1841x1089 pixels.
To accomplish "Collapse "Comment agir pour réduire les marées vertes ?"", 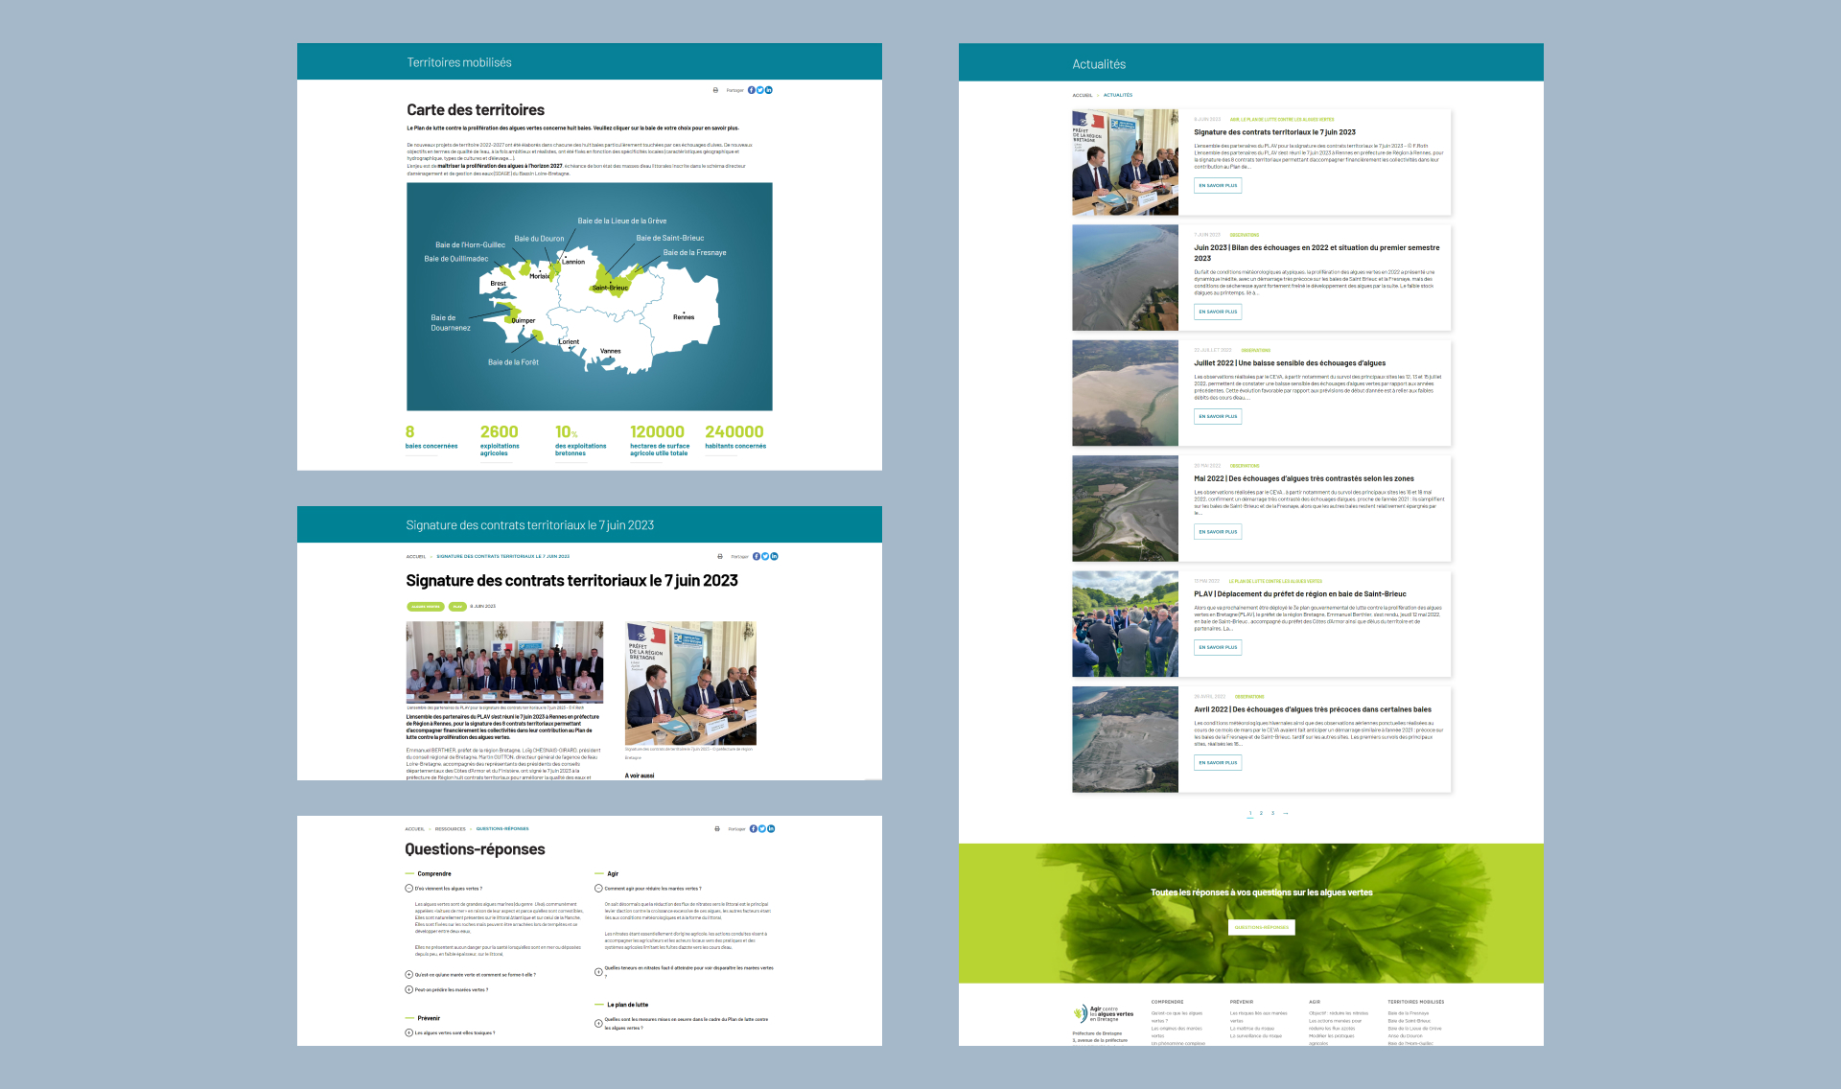I will tap(599, 889).
